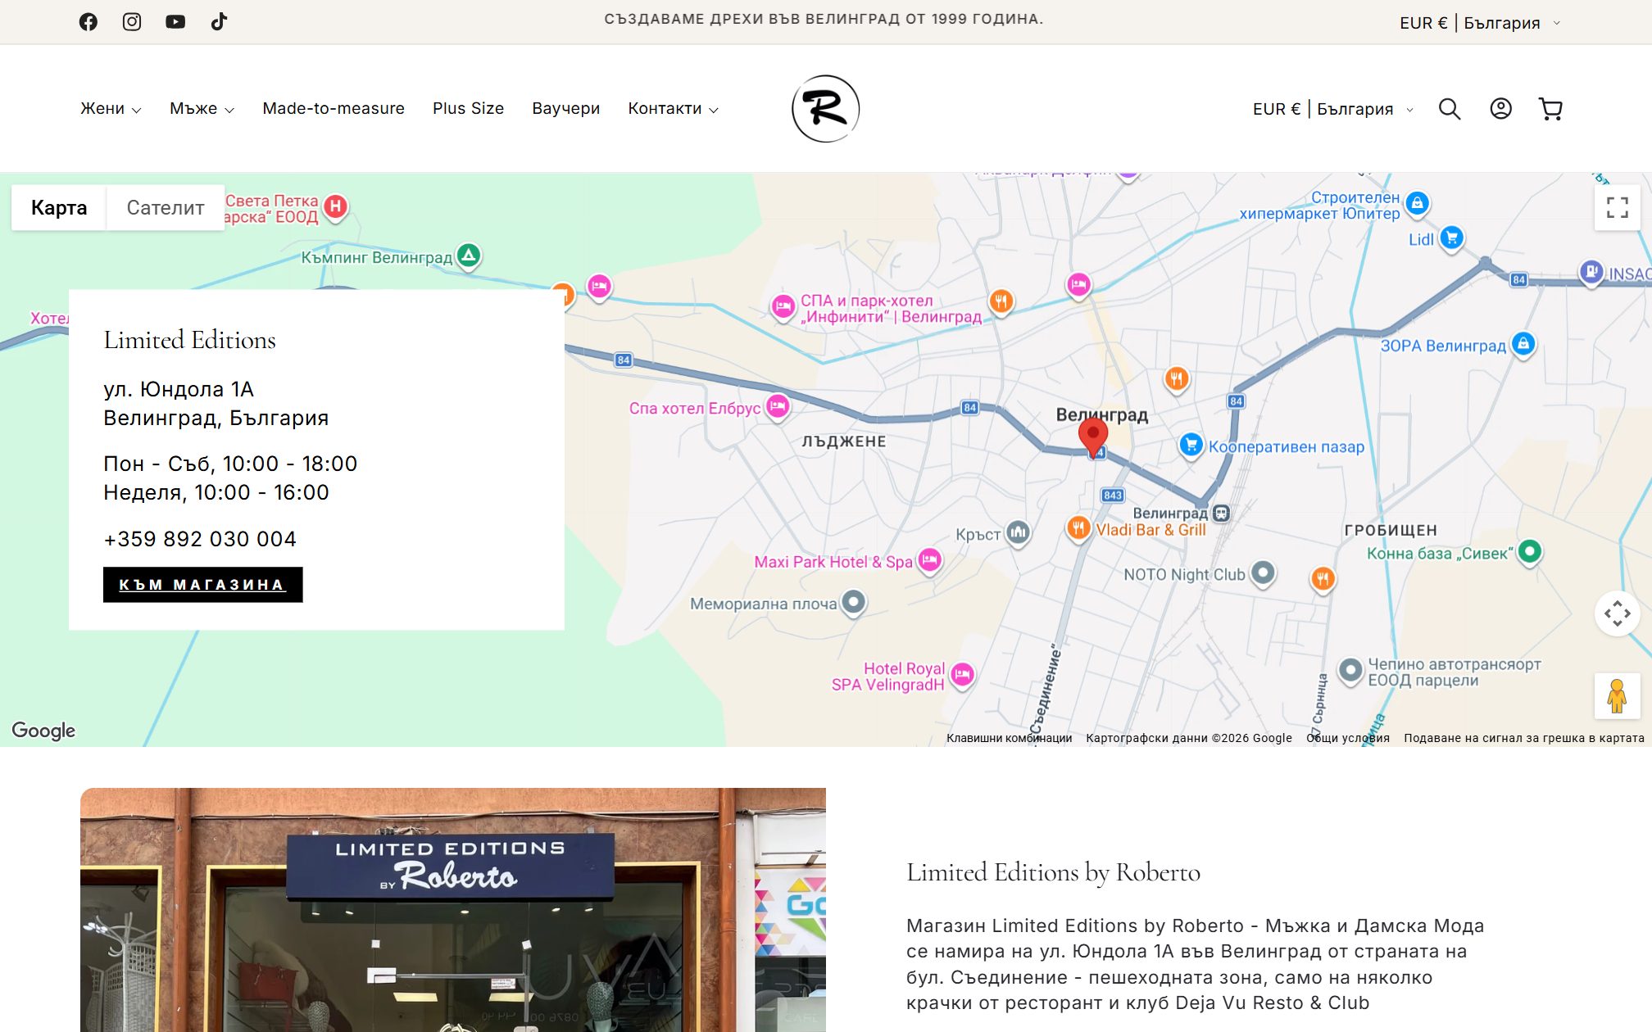Click the ЗОРА Велинград store marker

click(x=1523, y=344)
